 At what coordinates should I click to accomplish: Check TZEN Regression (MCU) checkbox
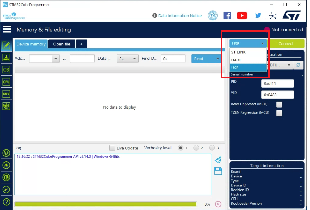tap(279, 113)
